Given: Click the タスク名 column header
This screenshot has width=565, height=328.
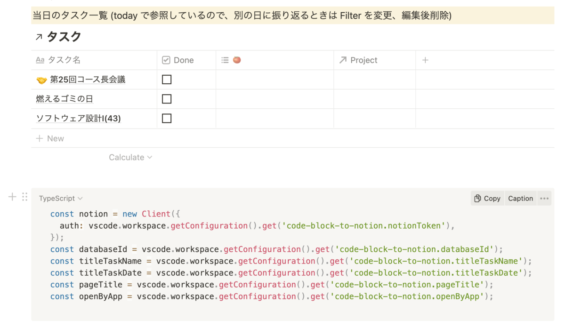Looking at the screenshot, I should click(64, 60).
